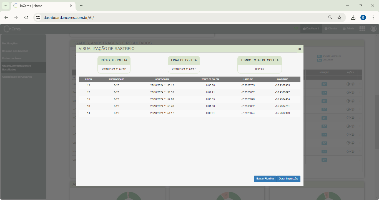Click the SITUAÇÃO column header behind the dialog
Viewport: 379px width, 200px height.
click(x=324, y=72)
